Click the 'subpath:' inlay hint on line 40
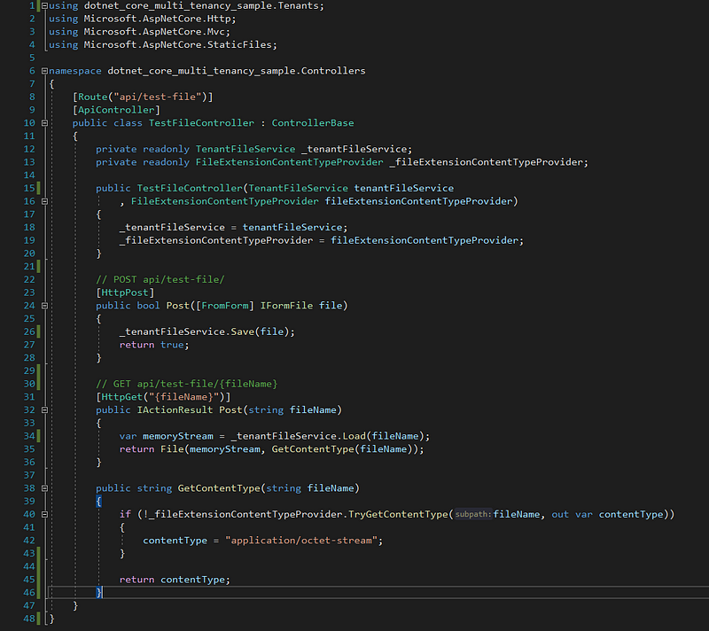Image resolution: width=709 pixels, height=631 pixels. click(473, 514)
